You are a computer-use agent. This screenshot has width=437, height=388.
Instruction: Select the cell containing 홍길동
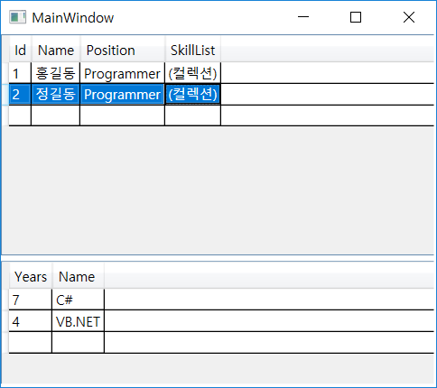(x=56, y=73)
